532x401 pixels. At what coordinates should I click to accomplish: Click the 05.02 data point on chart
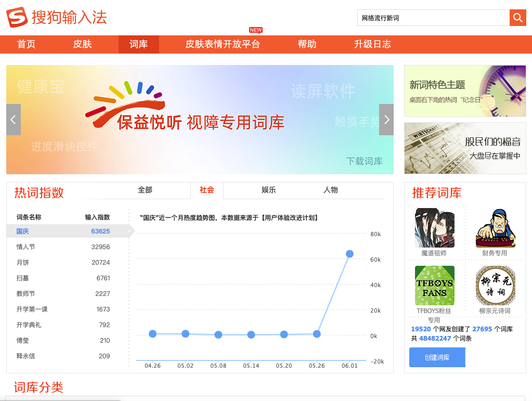coord(186,334)
